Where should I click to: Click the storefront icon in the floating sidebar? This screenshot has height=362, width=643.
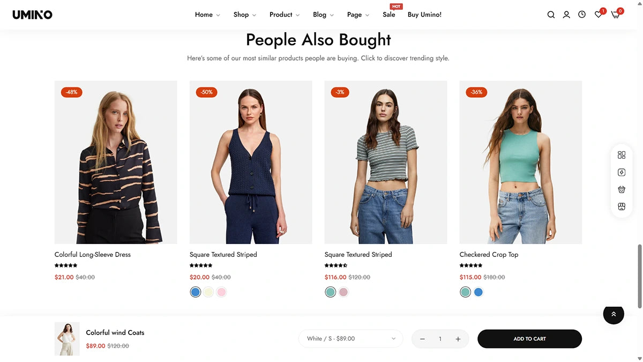tap(621, 206)
